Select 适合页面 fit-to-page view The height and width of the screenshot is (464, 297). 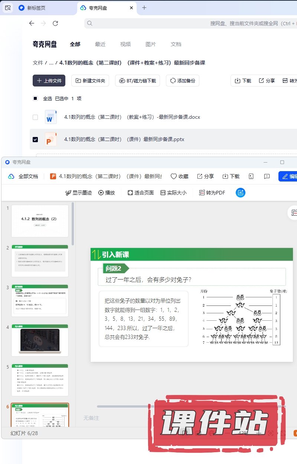(x=141, y=193)
